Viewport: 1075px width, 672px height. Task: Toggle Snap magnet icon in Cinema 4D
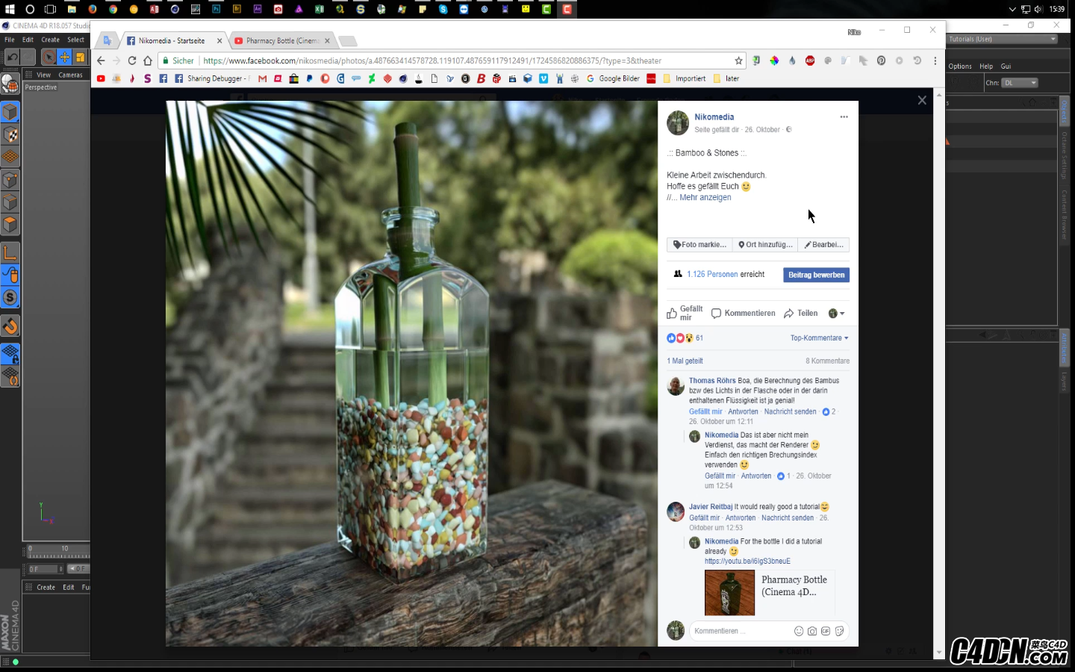click(10, 326)
